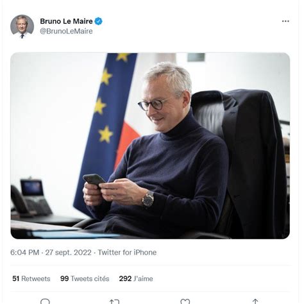Viewport: 304px width, 304px height.
Task: Click the blue verified badge
Action: click(99, 21)
